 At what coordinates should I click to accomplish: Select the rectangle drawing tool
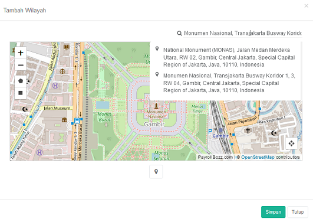click(21, 93)
